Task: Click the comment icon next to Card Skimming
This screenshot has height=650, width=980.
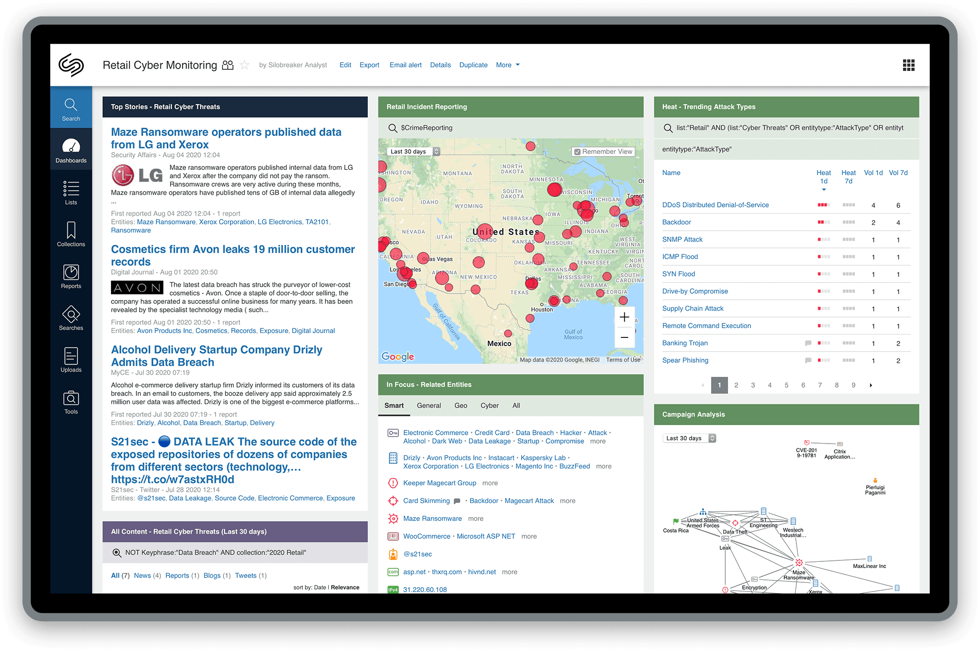Action: click(457, 501)
